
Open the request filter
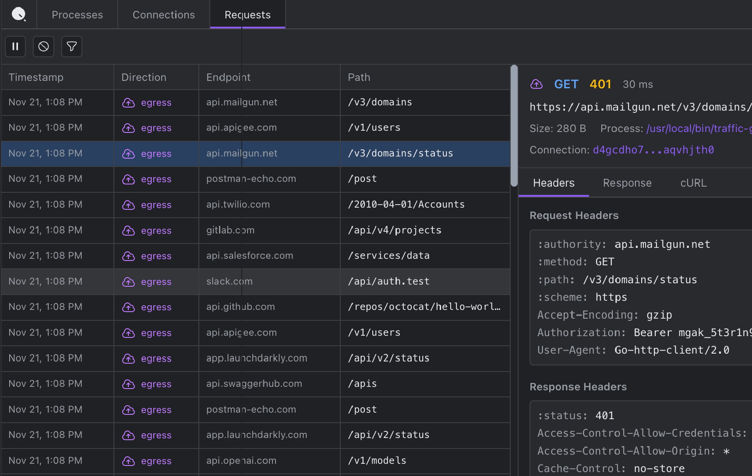[x=71, y=46]
